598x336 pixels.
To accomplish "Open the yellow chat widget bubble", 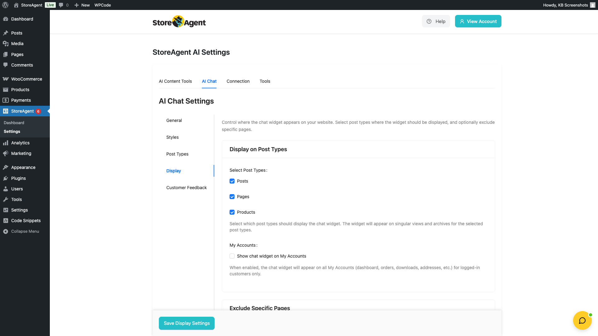I will [582, 320].
